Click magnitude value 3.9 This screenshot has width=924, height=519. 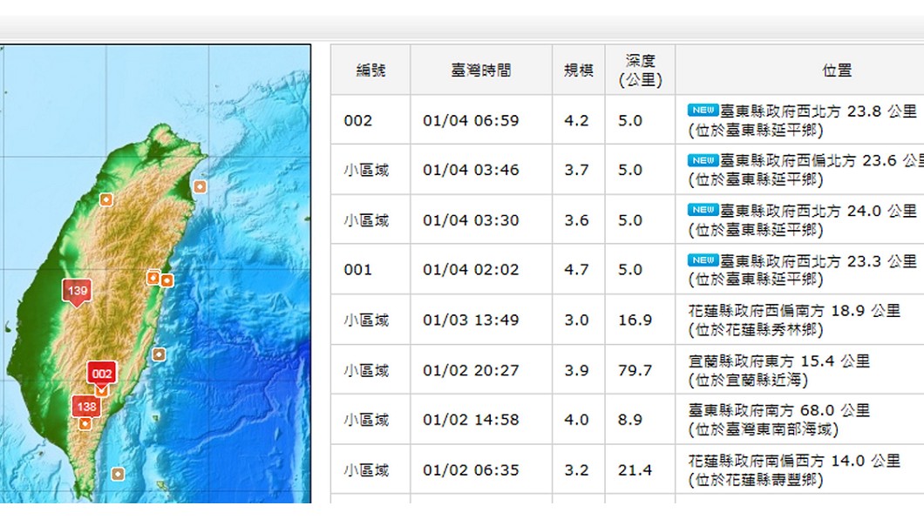[576, 371]
